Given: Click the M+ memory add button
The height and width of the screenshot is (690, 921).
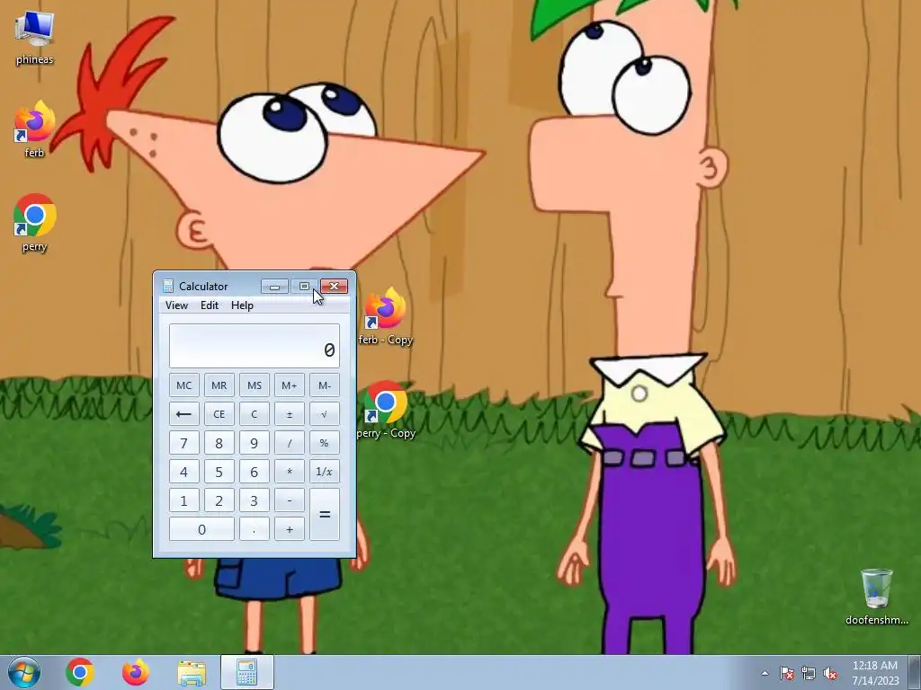Looking at the screenshot, I should pyautogui.click(x=290, y=385).
